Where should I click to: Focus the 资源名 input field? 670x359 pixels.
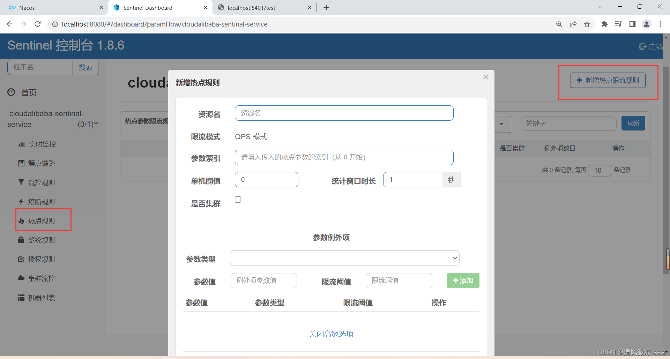tap(344, 113)
